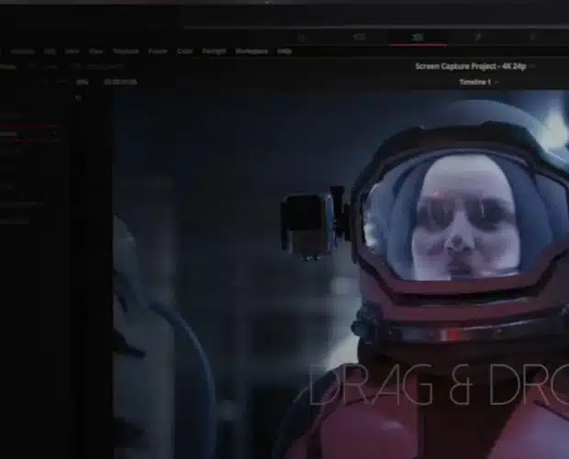Open the Help menu
569x459 pixels.
click(284, 51)
